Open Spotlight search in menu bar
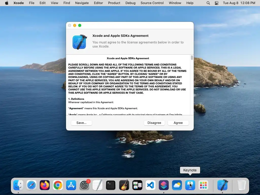Screen dimensions: 260x195 [208, 3]
